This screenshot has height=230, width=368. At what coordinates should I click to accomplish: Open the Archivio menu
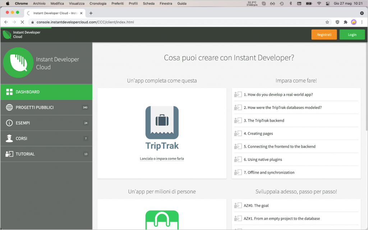[x=39, y=4]
